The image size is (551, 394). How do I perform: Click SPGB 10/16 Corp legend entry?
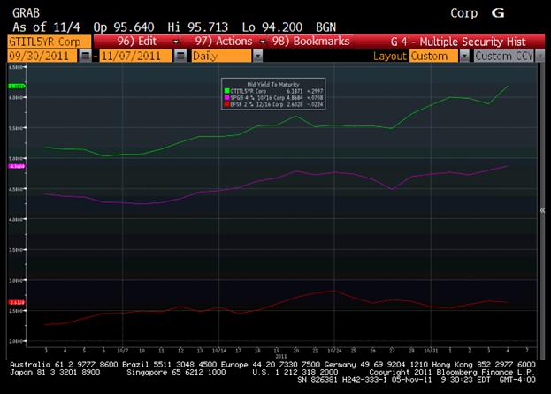tap(257, 98)
